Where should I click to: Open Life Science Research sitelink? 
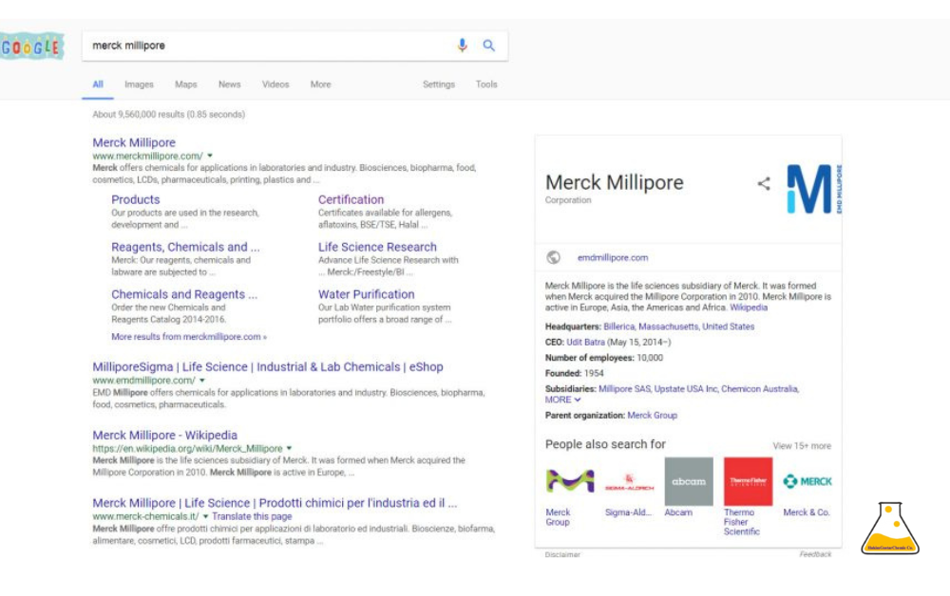point(377,247)
